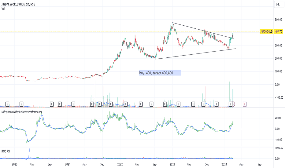Select the 'buy 400, target 600,800' text note
Viewport: 285px width, 168px height.
160,73
